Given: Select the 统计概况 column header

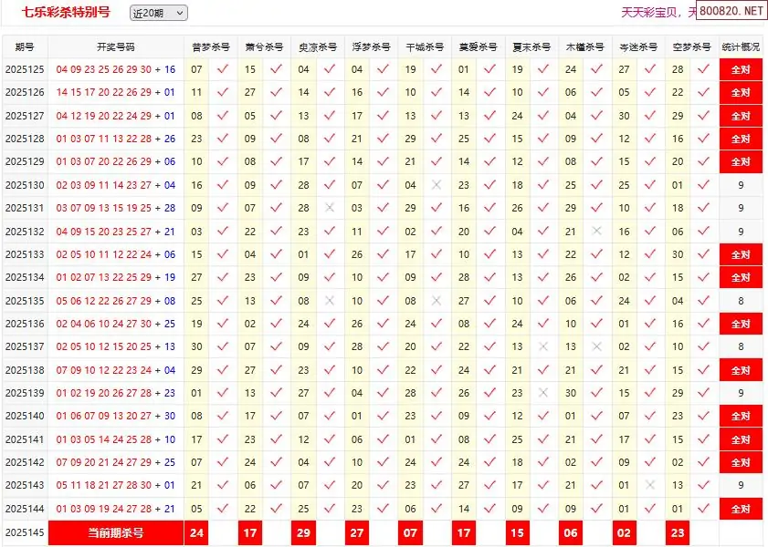Looking at the screenshot, I should pos(741,46).
